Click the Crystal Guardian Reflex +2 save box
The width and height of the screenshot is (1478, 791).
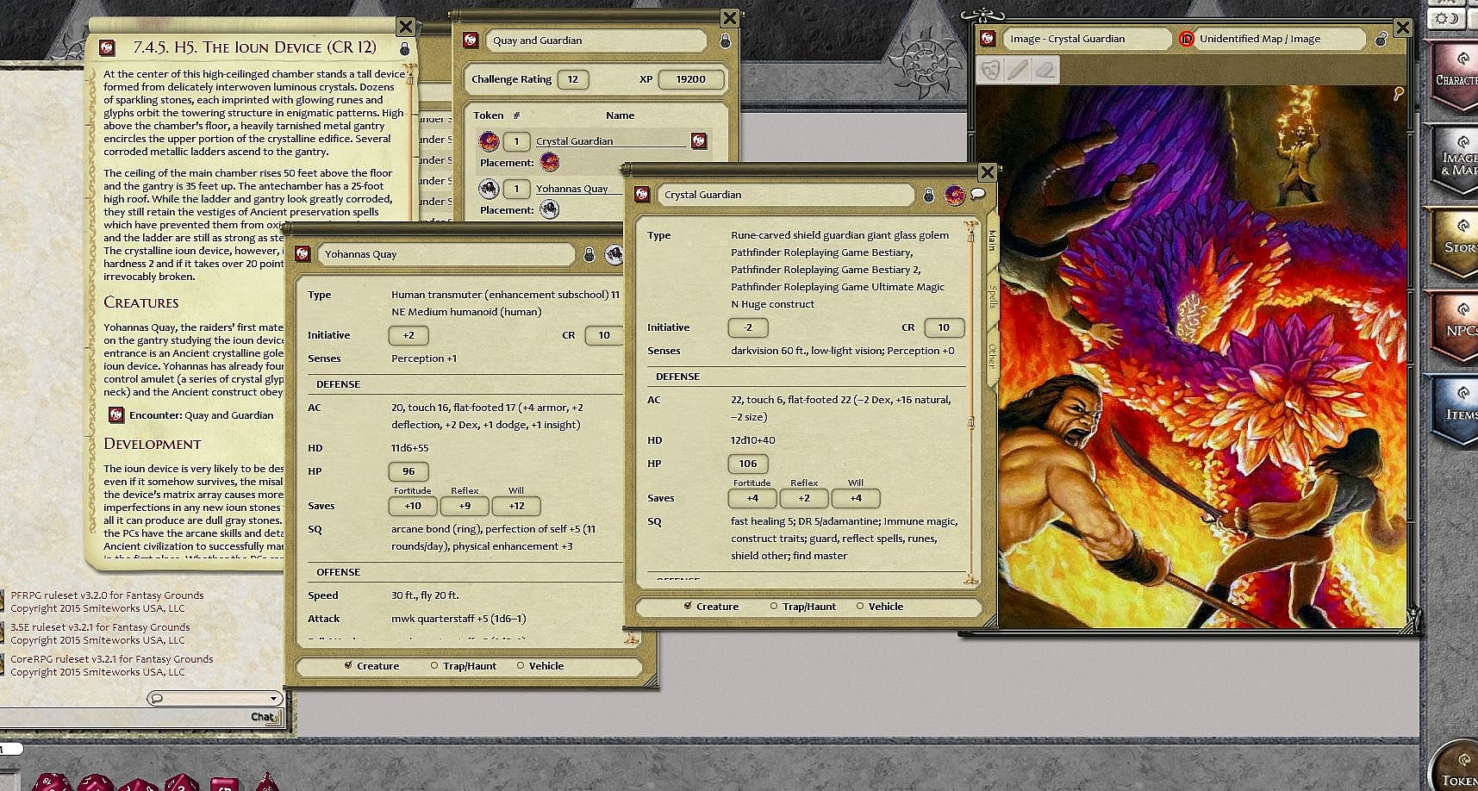click(x=804, y=498)
